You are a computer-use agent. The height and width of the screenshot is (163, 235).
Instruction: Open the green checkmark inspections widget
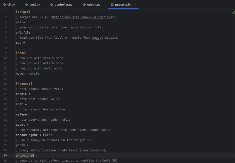(x=233, y=12)
